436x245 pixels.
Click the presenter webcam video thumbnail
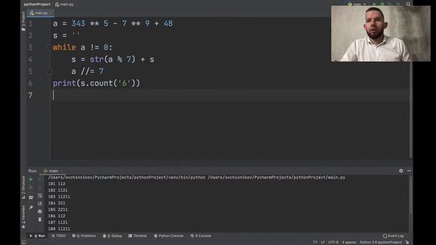381,33
